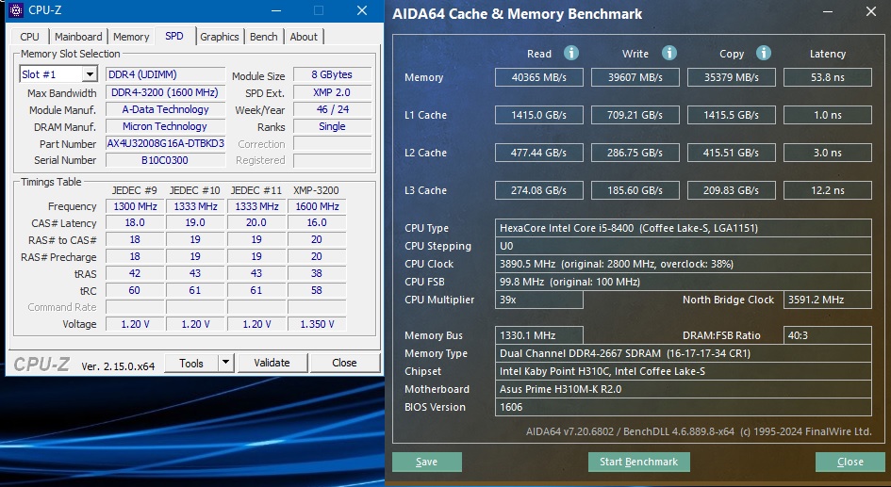The height and width of the screenshot is (487, 891).
Task: Expand the Slot #1 dropdown arrow
Action: tap(90, 74)
